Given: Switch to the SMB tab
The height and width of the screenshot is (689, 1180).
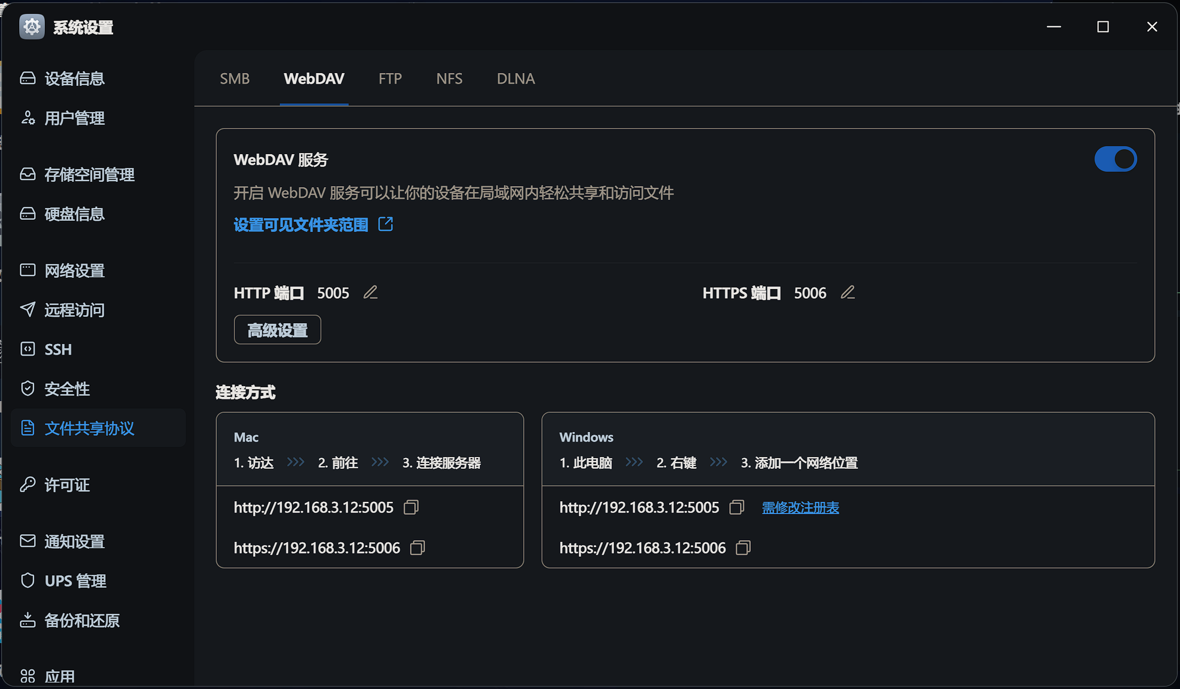Looking at the screenshot, I should 235,79.
